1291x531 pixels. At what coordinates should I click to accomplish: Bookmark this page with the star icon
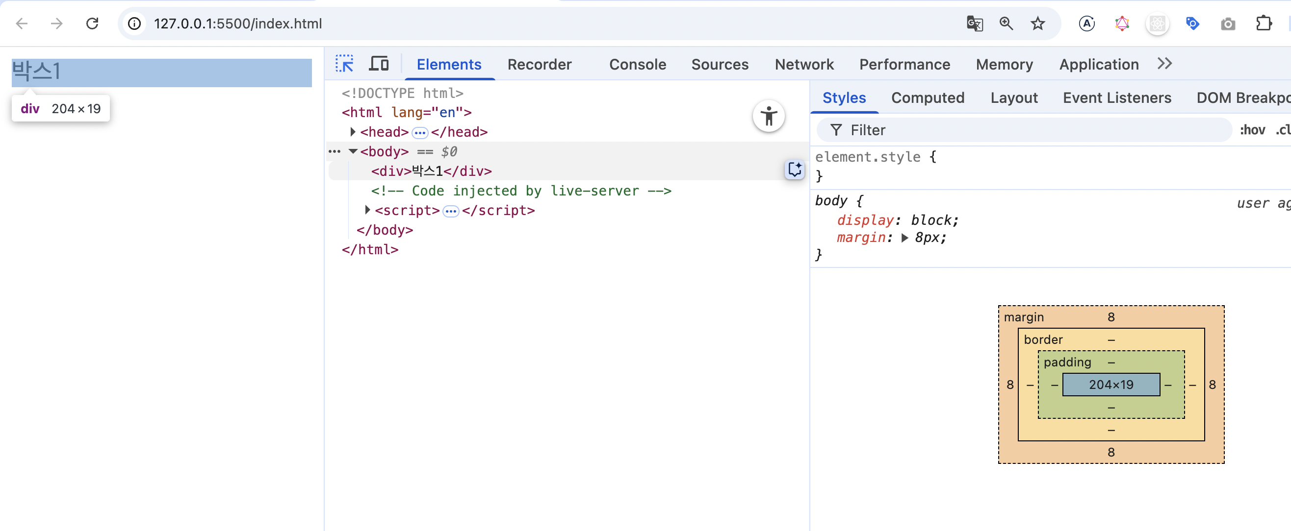(x=1037, y=24)
